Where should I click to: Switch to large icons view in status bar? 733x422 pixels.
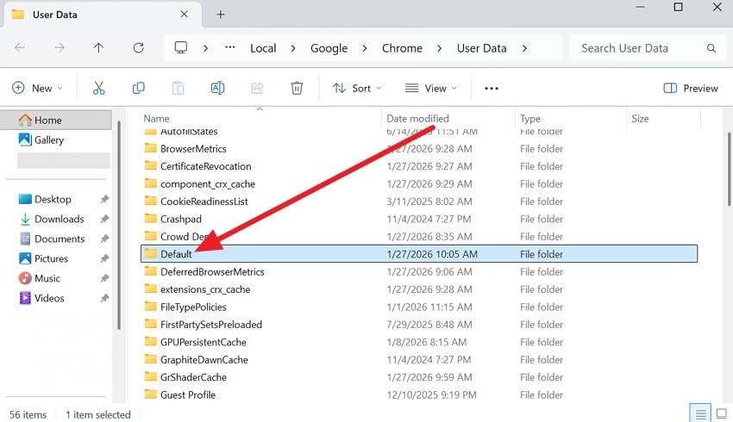pos(722,413)
